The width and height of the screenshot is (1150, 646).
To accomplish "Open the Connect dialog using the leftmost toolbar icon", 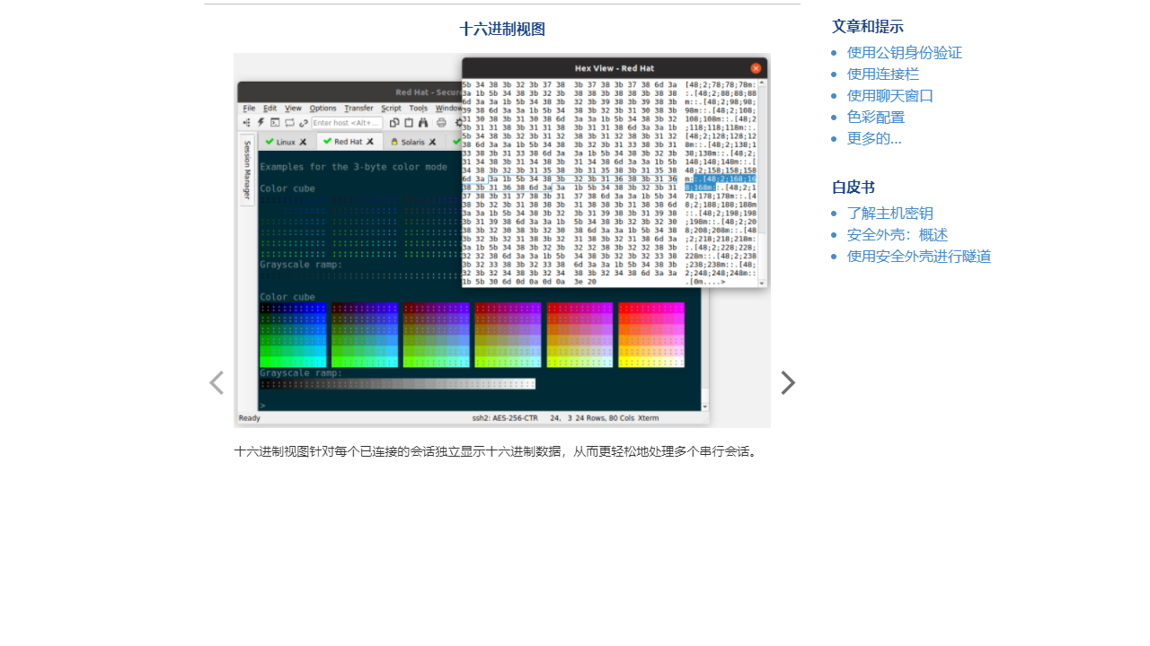I will pyautogui.click(x=246, y=123).
